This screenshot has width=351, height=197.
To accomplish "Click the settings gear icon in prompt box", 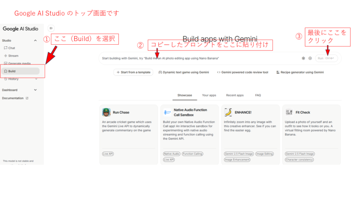I will pos(303,58).
